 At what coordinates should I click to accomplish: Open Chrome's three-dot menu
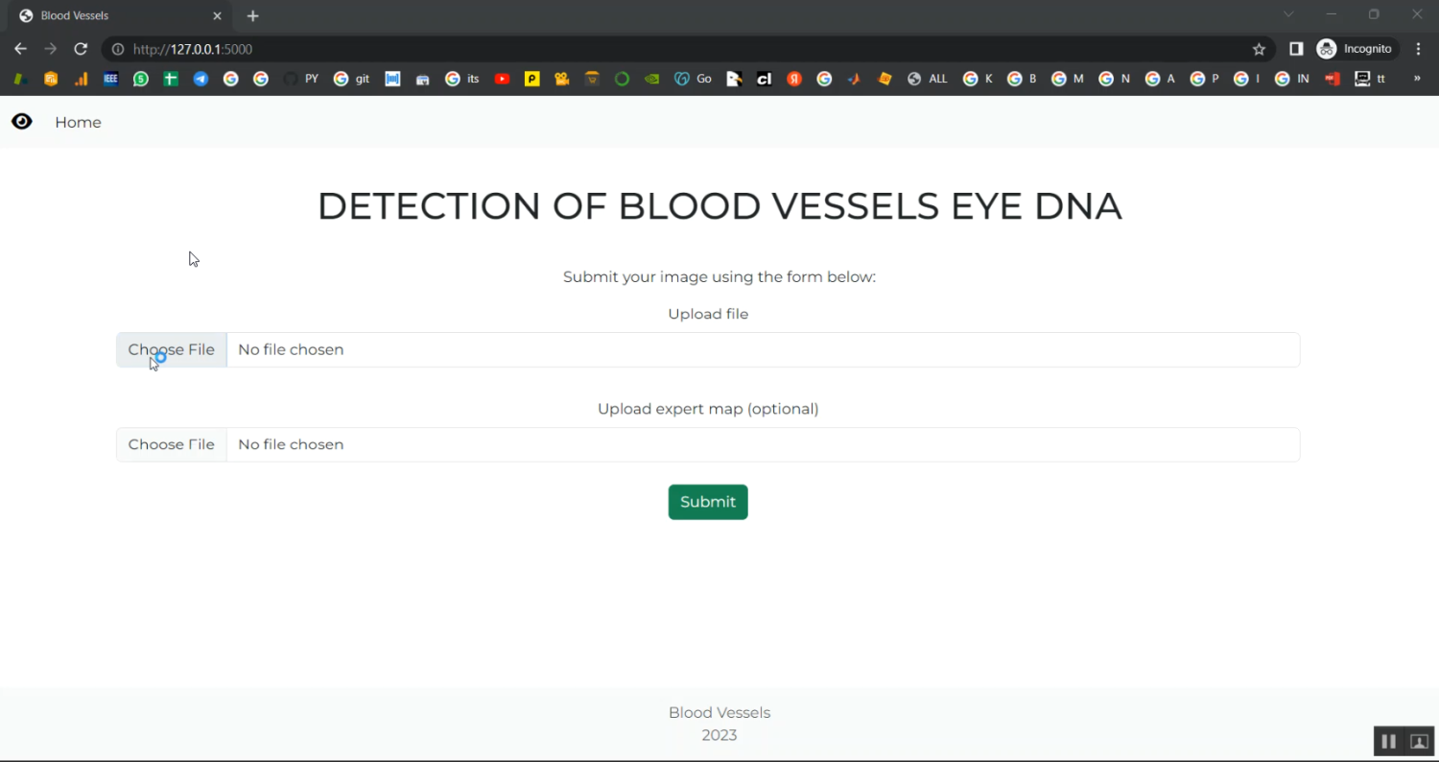point(1419,49)
